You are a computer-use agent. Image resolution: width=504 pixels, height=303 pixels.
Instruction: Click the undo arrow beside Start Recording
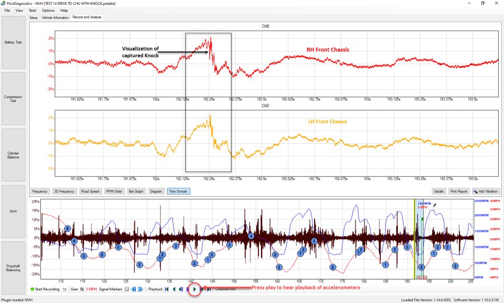64,289
